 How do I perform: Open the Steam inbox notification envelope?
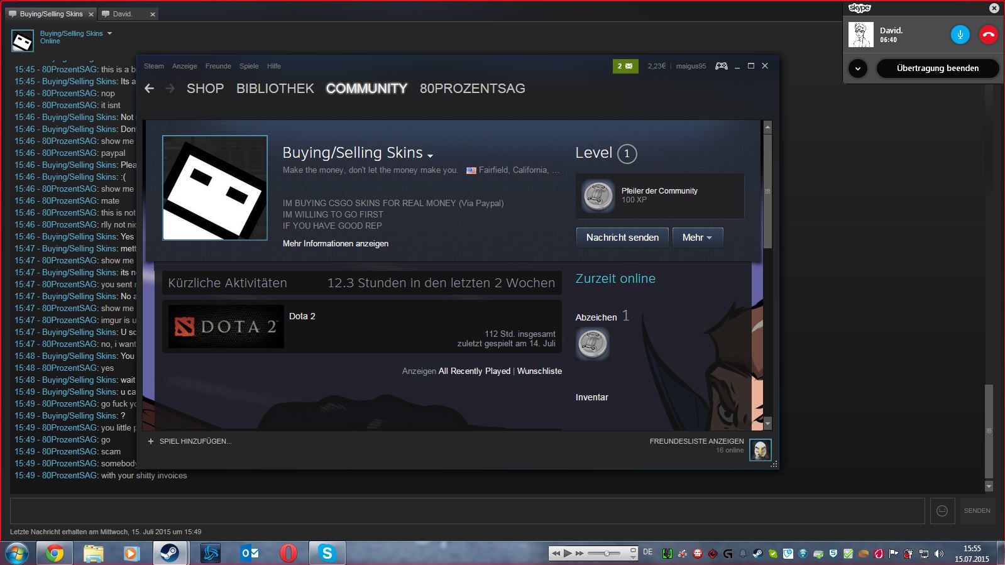(625, 66)
